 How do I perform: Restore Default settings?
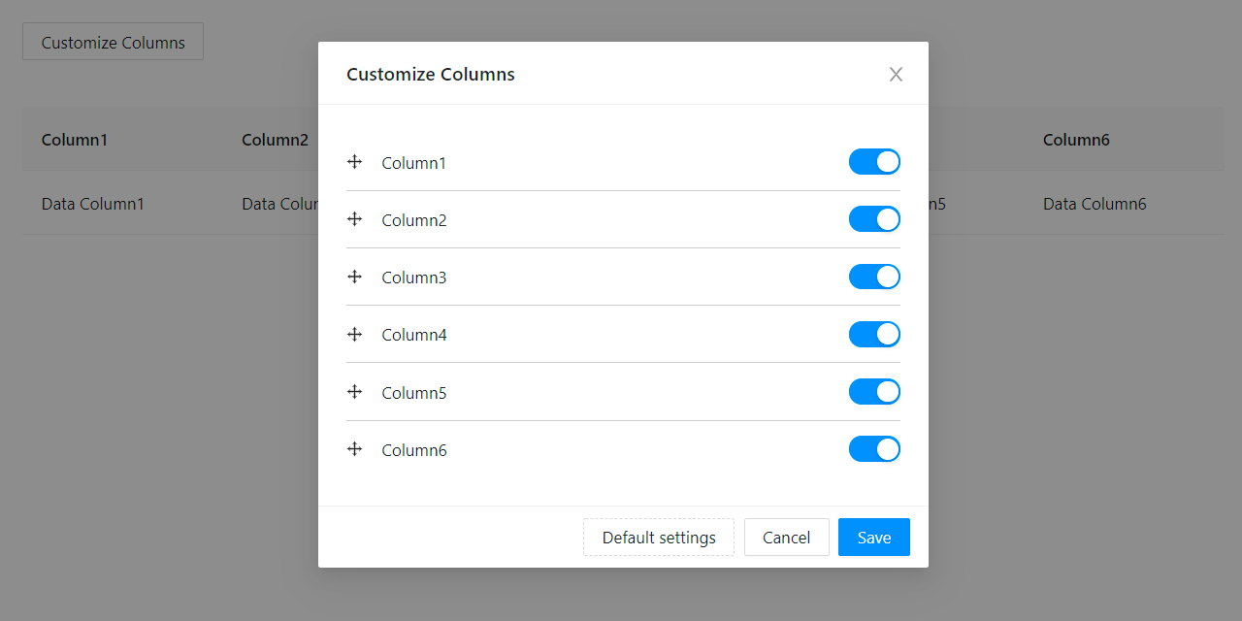tap(658, 537)
